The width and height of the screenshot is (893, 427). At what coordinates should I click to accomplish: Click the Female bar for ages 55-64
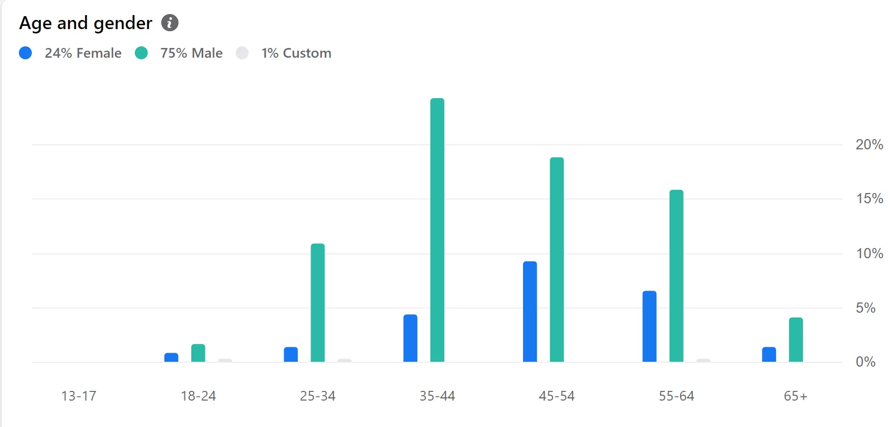pos(650,326)
